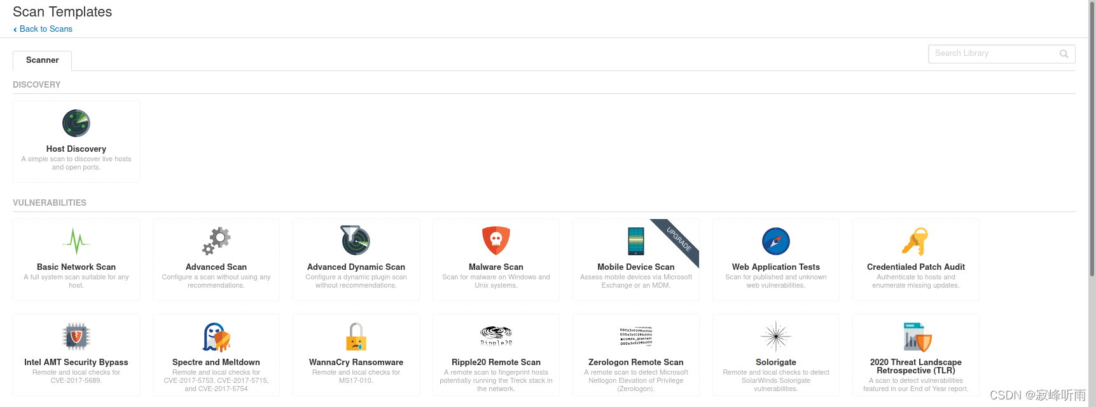Click the Credentialed Patch Audit key icon
Image resolution: width=1096 pixels, height=407 pixels.
coord(916,241)
